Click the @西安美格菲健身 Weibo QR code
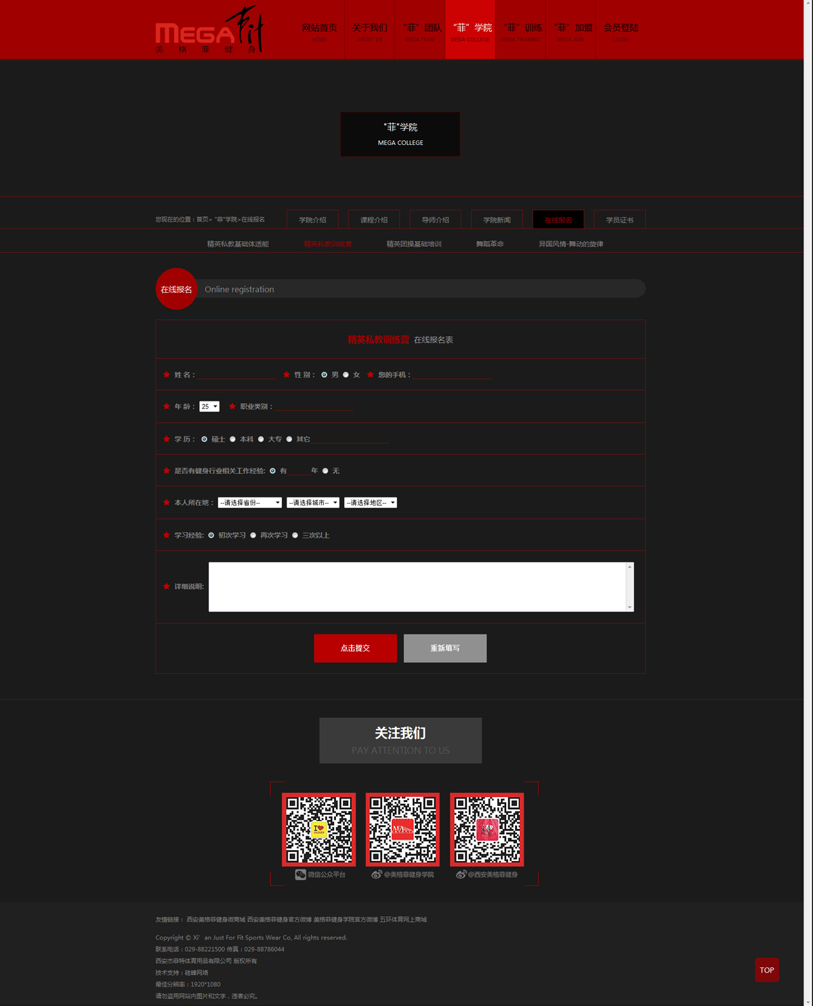The width and height of the screenshot is (813, 1006). (x=487, y=829)
